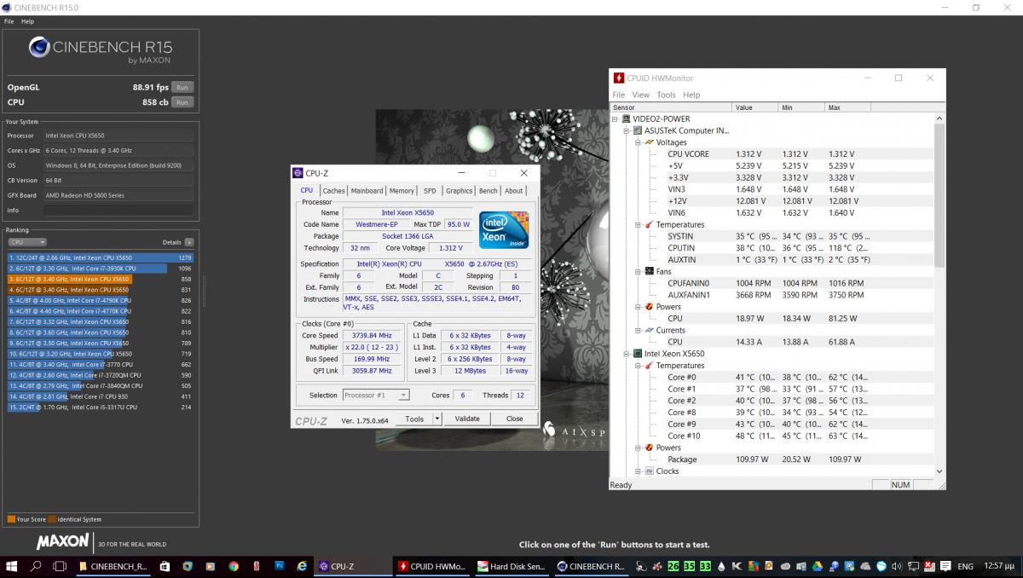Collapse the Intel Xeon X5650 node
The height and width of the screenshot is (578, 1023).
(627, 354)
